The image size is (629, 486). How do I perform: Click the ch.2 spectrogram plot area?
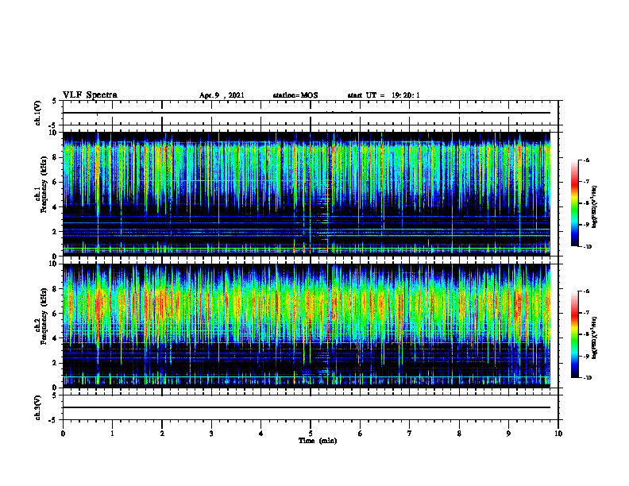pos(307,326)
